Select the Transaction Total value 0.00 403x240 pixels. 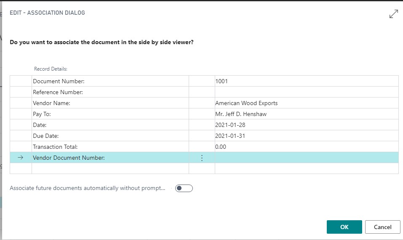pyautogui.click(x=221, y=147)
